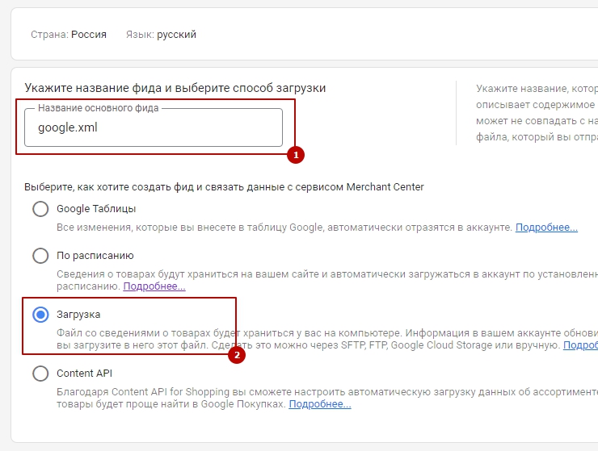Open Подробнее link for Google Таблицы
598x451 pixels.
(x=546, y=228)
